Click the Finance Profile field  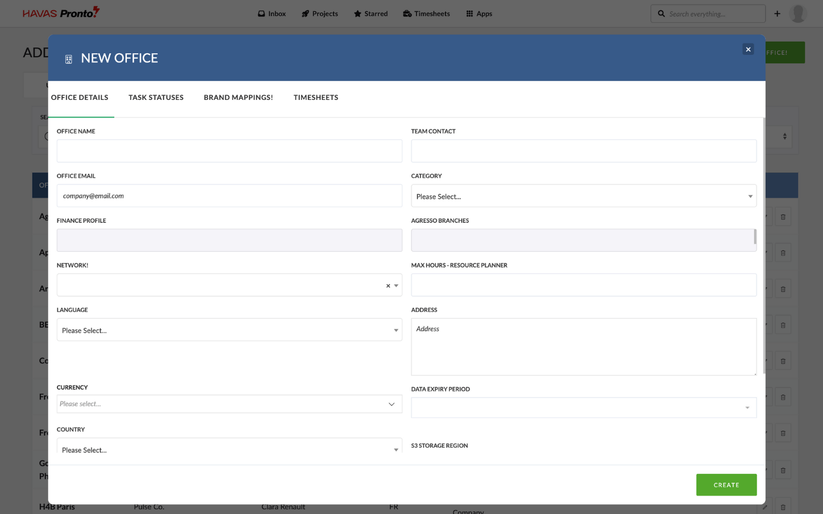pyautogui.click(x=229, y=240)
